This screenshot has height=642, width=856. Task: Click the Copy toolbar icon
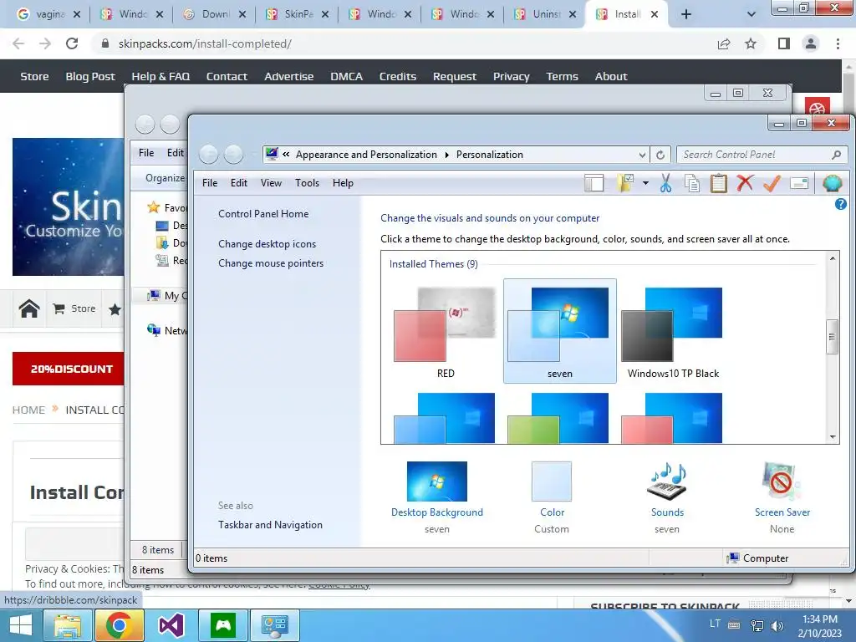point(692,183)
